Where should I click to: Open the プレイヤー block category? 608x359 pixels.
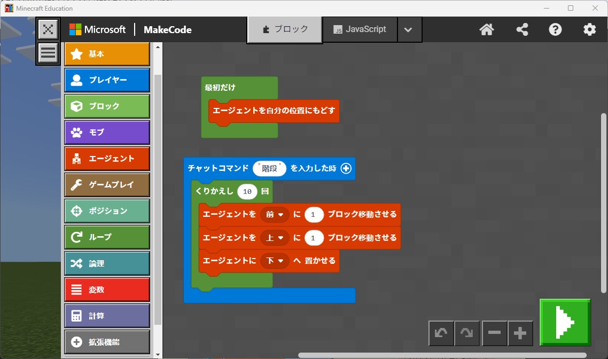pos(107,80)
